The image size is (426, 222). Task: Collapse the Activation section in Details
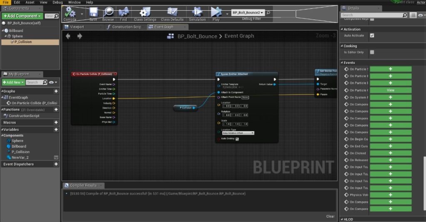(x=342, y=29)
